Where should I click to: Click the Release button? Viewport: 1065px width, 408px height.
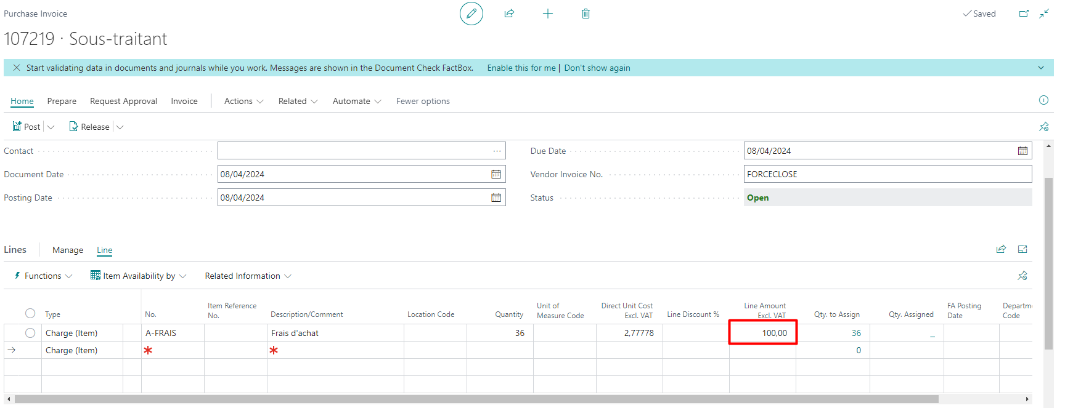click(90, 127)
